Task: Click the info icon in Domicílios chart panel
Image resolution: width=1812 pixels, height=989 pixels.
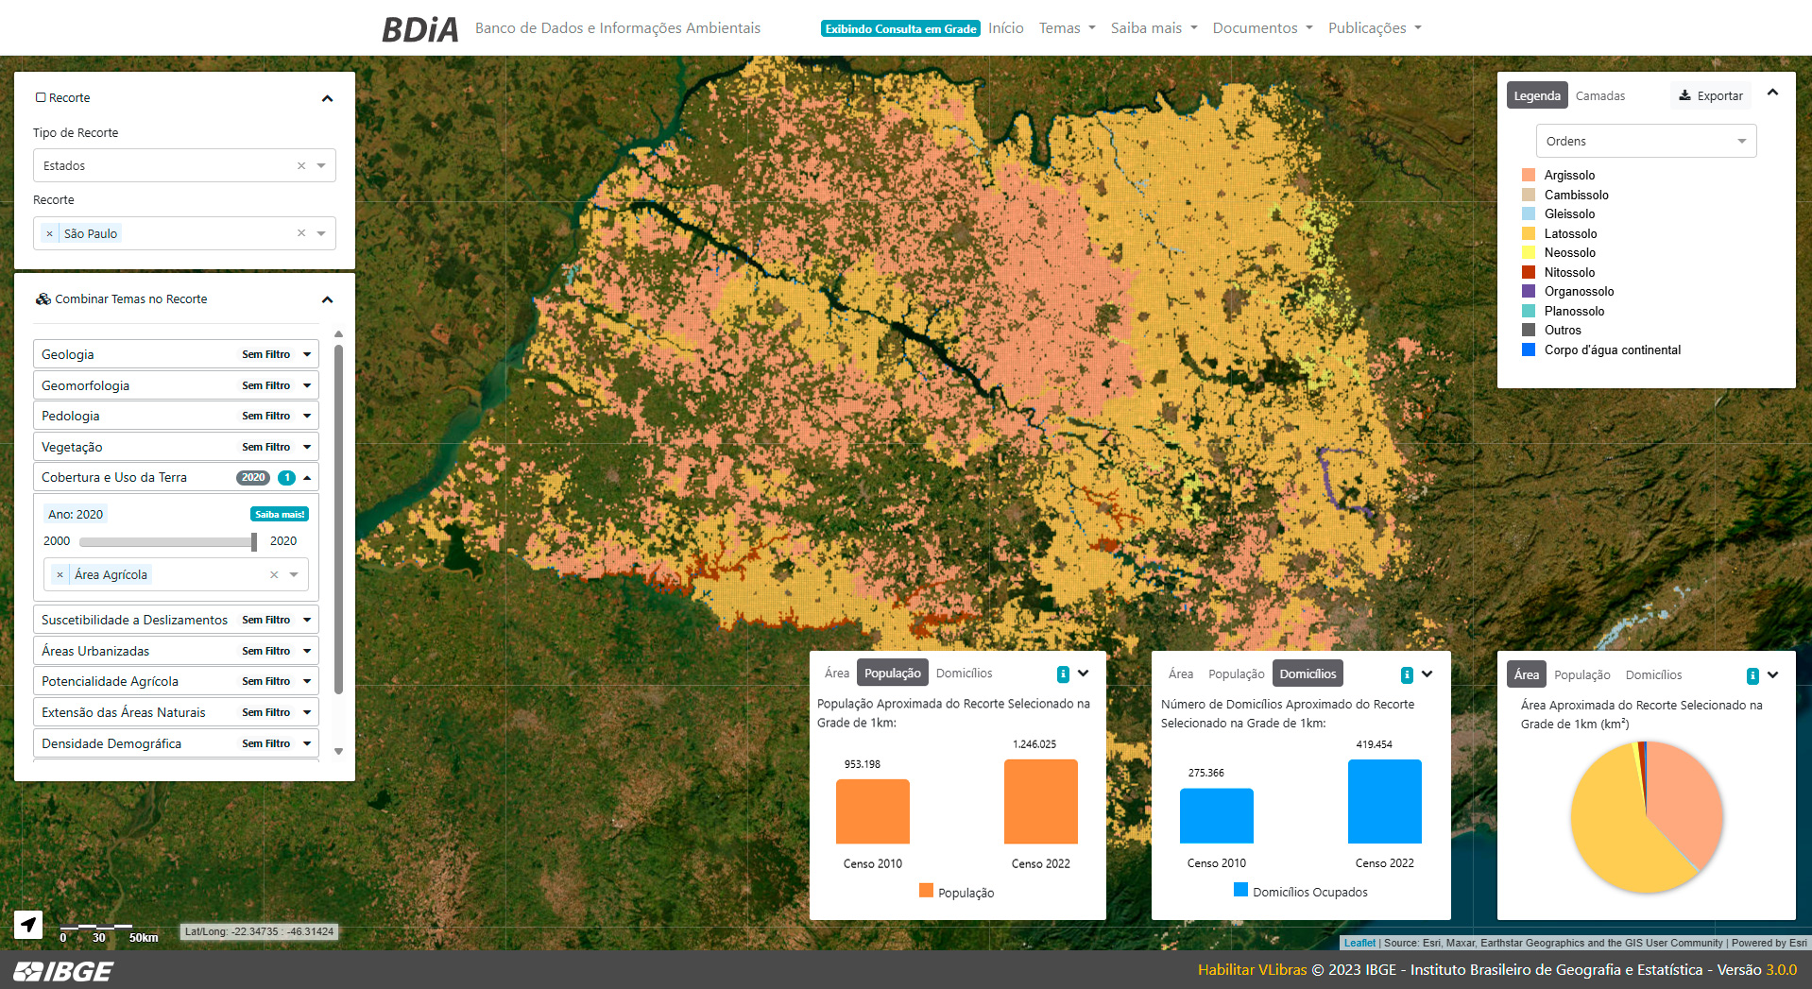Action: click(x=1407, y=674)
